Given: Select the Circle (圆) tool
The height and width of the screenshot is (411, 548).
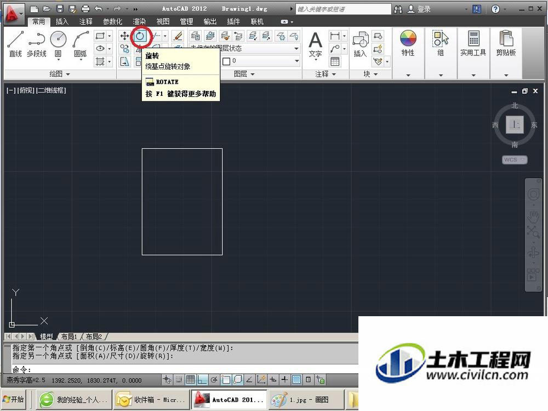Looking at the screenshot, I should (58, 44).
